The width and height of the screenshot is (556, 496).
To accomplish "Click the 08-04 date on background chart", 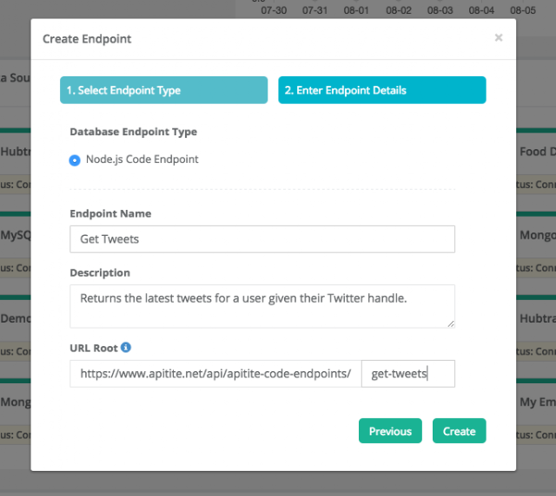I will coord(481,10).
